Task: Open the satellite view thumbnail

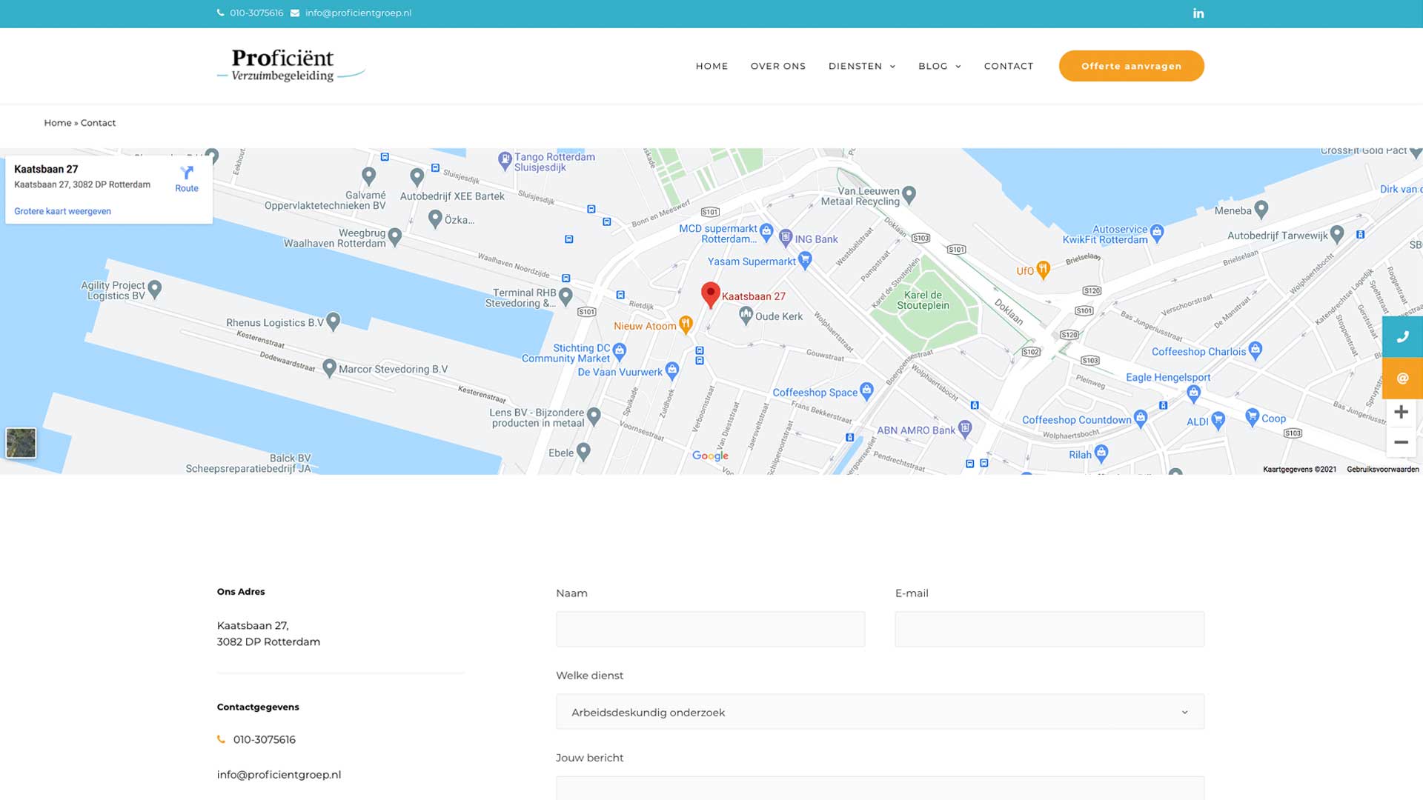Action: click(21, 443)
